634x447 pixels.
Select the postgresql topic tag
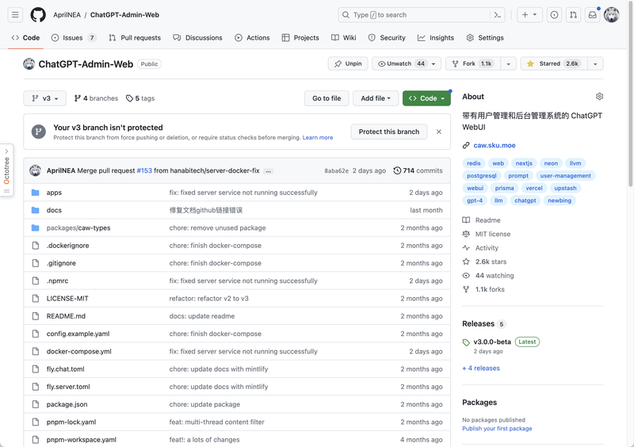(x=482, y=176)
